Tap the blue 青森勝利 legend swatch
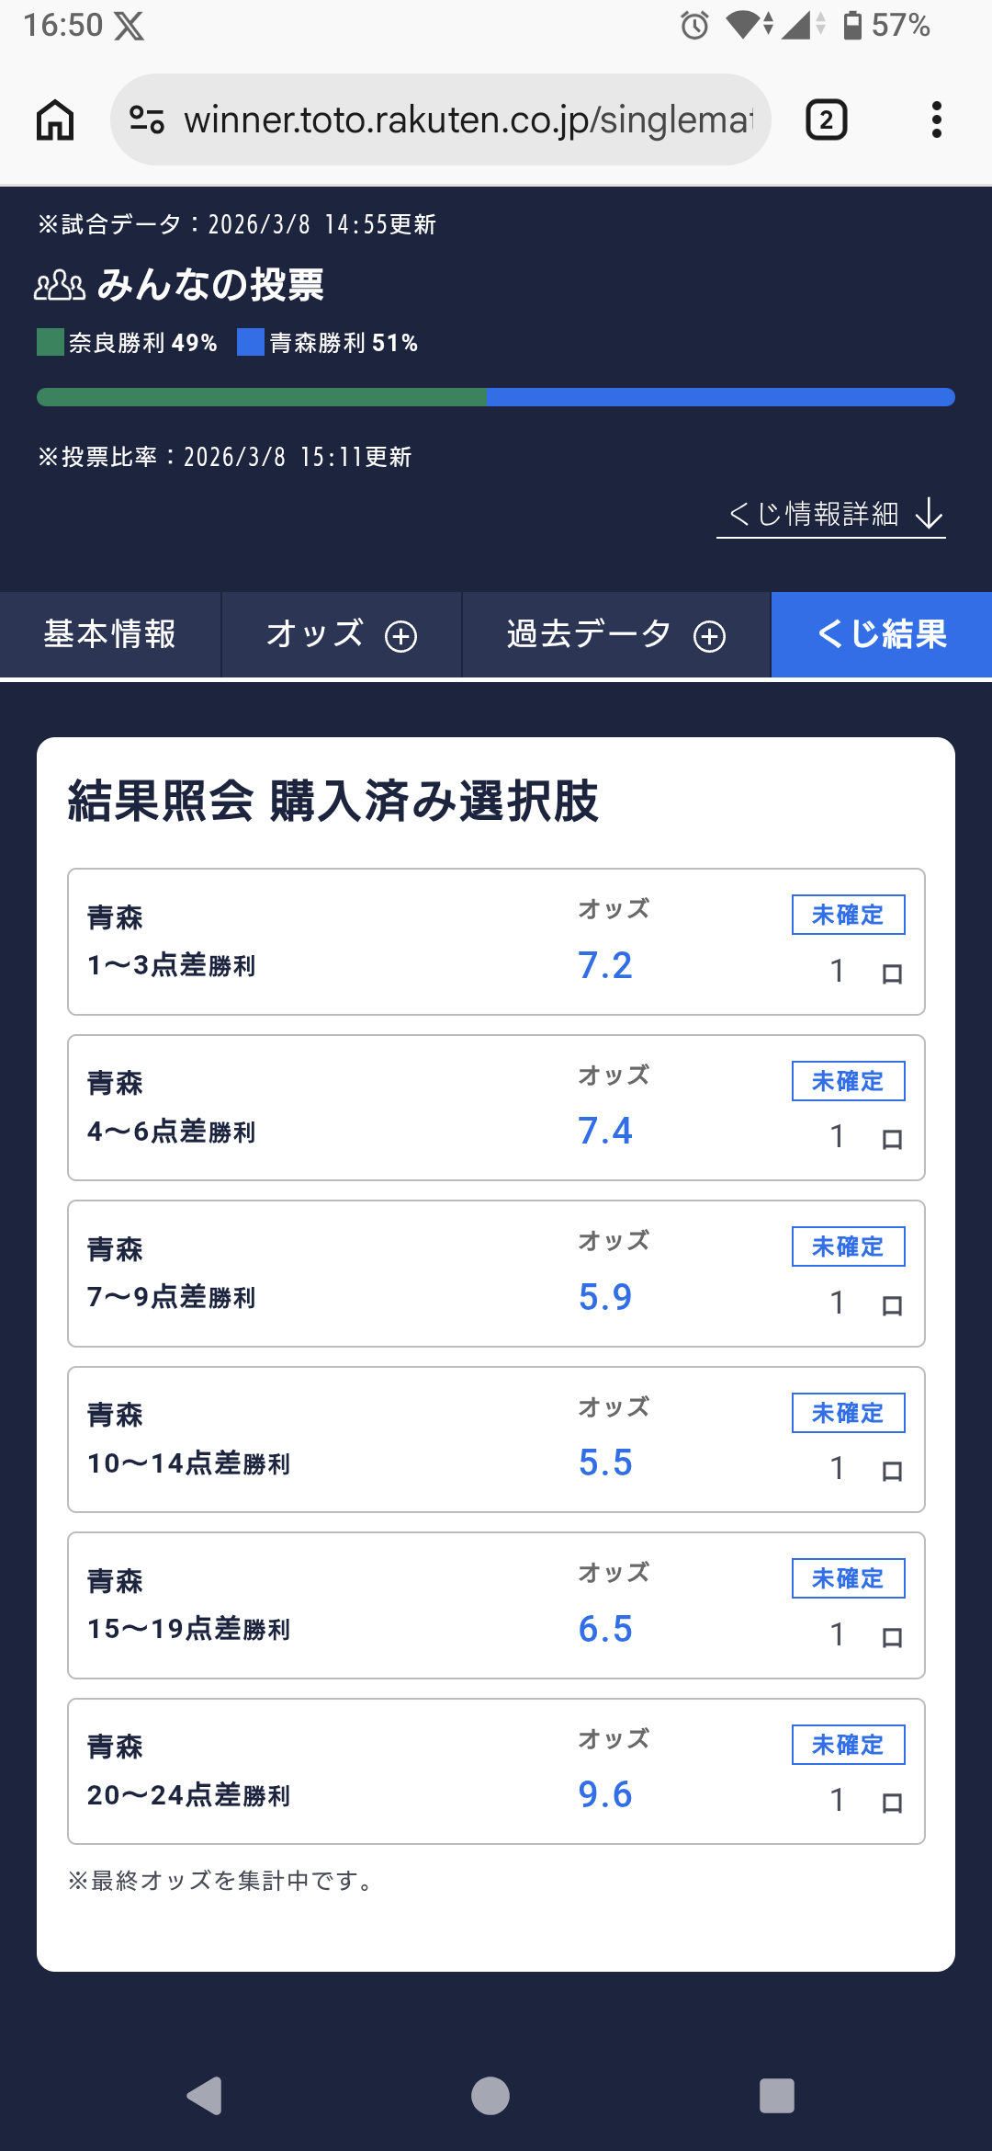Viewport: 992px width, 2151px height. tap(251, 342)
